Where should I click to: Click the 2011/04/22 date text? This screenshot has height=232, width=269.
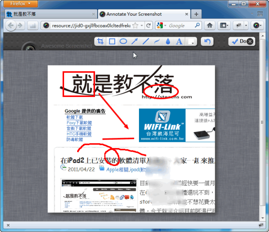[x=81, y=170]
